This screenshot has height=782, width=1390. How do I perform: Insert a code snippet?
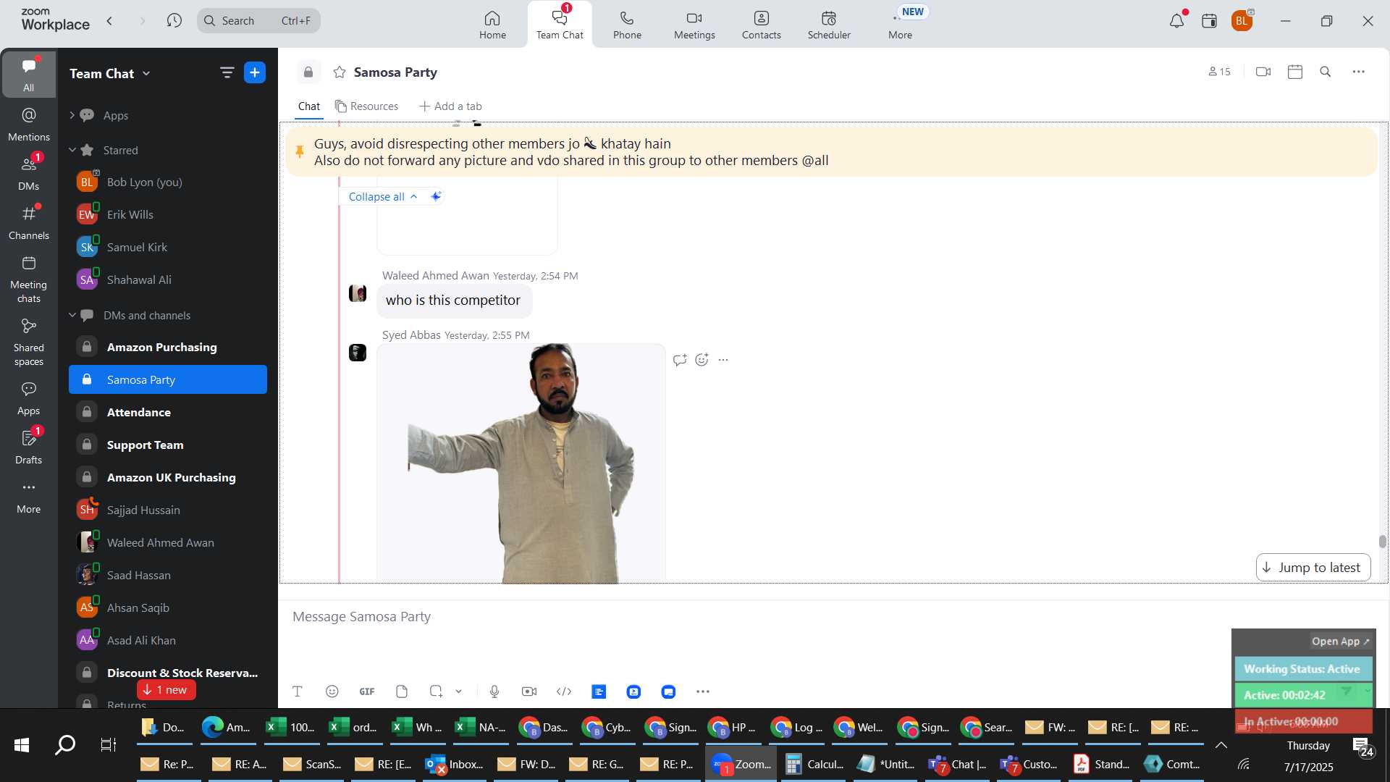pyautogui.click(x=564, y=691)
